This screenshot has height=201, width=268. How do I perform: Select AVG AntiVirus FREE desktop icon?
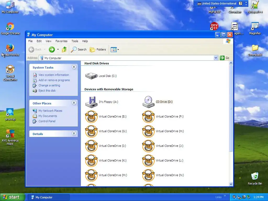point(10,137)
